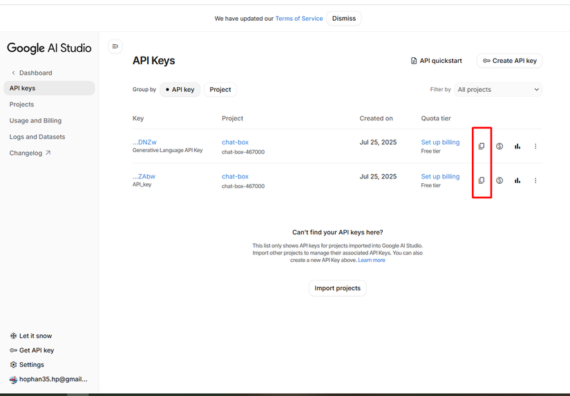Dismiss the Terms of Service banner

pos(344,18)
